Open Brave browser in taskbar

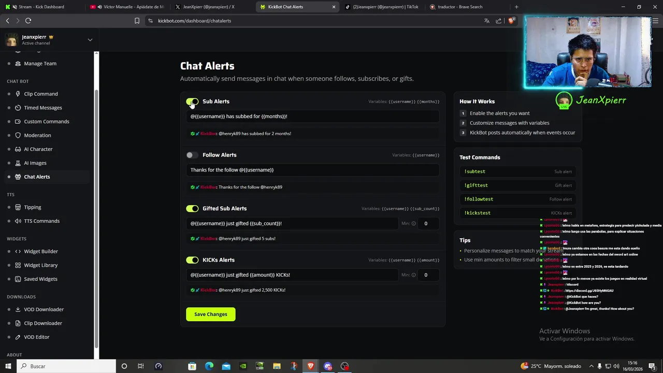click(x=311, y=366)
